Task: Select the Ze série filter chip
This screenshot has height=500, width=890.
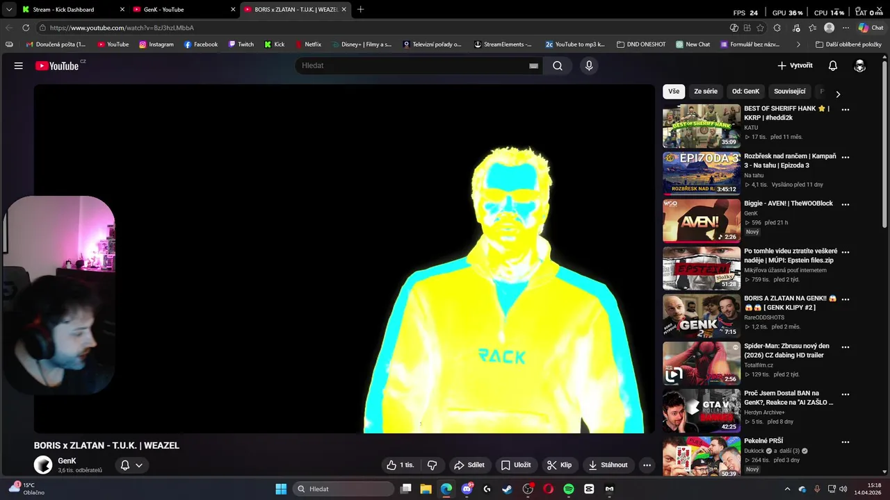Action: coord(705,92)
